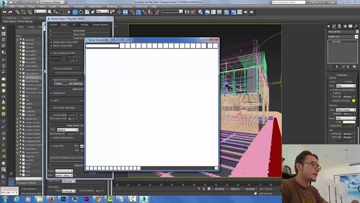Open the Mode Color dropdown
The image size is (360, 203).
(346, 118)
